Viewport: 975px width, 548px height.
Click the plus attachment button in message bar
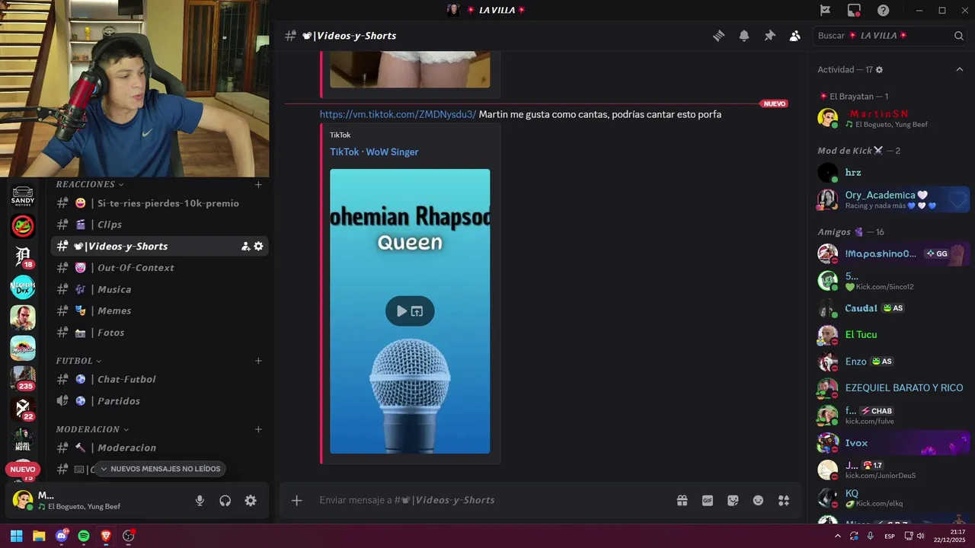297,500
